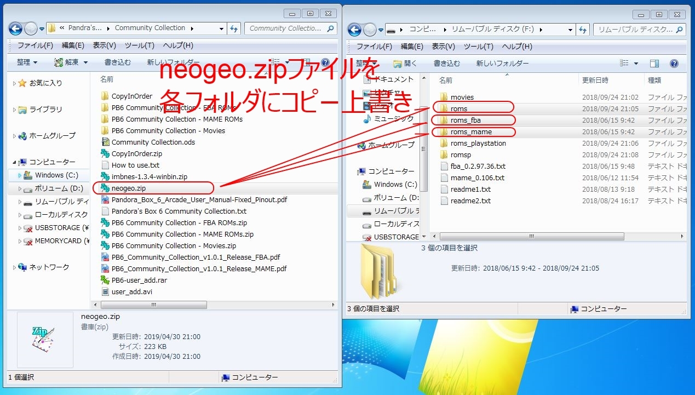The image size is (695, 395).
Task: Click the archive icon of PB6-user_add.rar
Action: click(x=105, y=280)
